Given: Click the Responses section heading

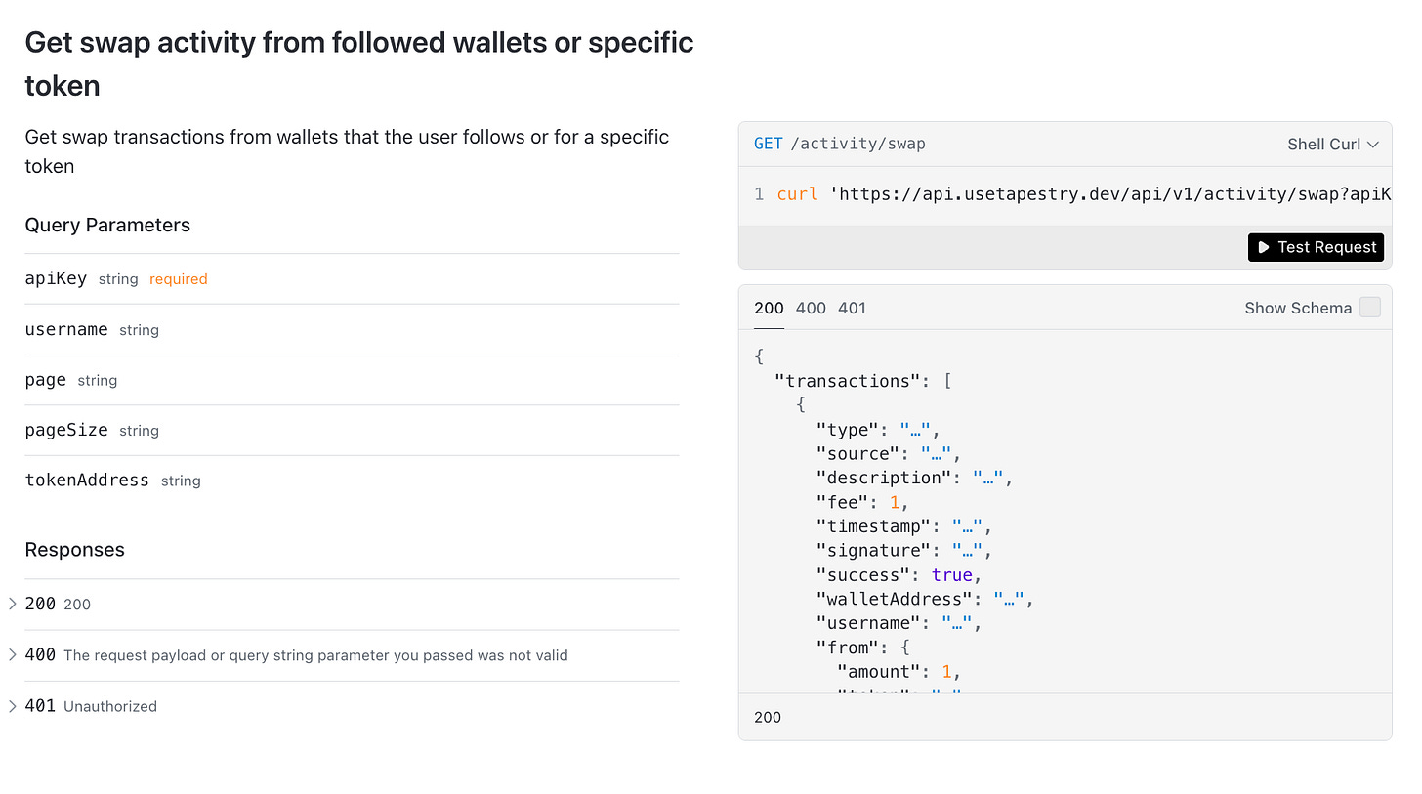Looking at the screenshot, I should coord(74,549).
